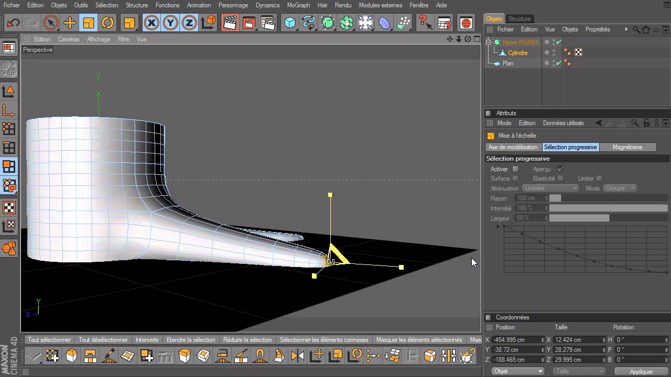Open the MoGraph menu

(299, 5)
